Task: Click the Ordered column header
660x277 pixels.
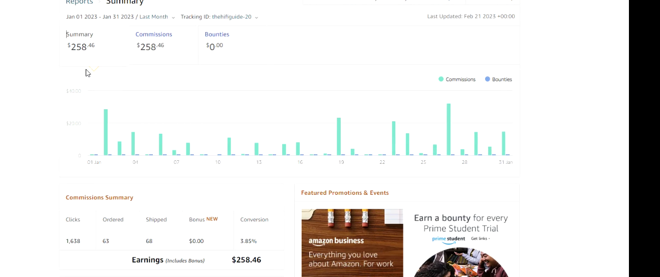Action: pyautogui.click(x=113, y=219)
